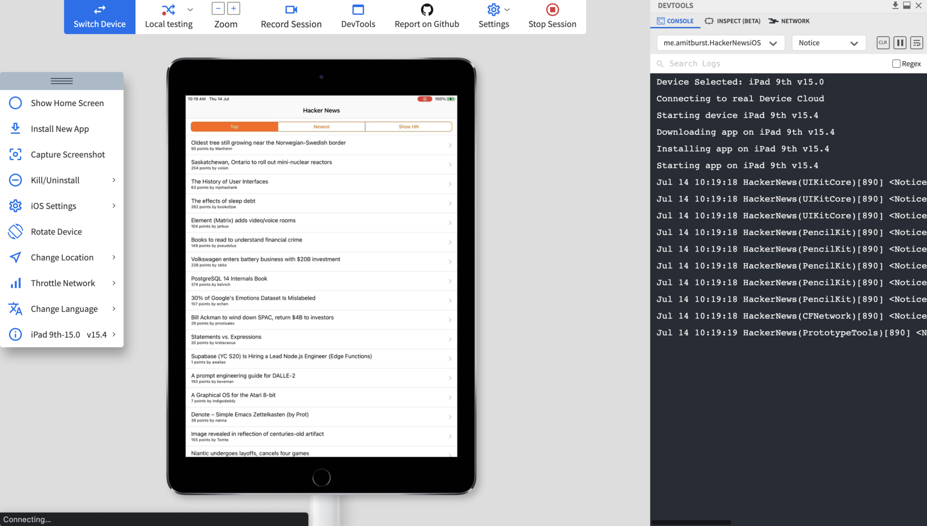Image resolution: width=927 pixels, height=526 pixels.
Task: Enable the Regex search option
Action: (x=896, y=63)
